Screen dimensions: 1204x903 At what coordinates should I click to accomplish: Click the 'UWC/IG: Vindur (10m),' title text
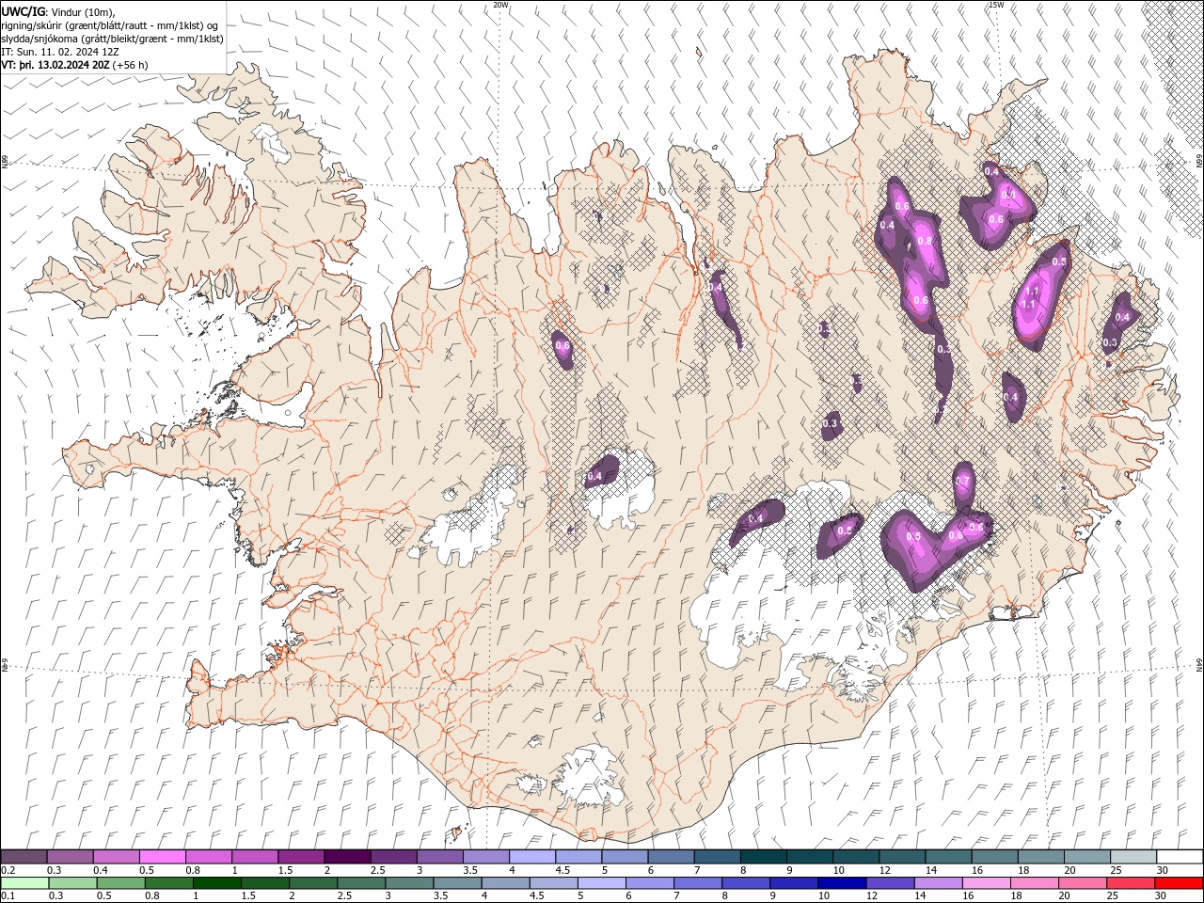pyautogui.click(x=56, y=11)
